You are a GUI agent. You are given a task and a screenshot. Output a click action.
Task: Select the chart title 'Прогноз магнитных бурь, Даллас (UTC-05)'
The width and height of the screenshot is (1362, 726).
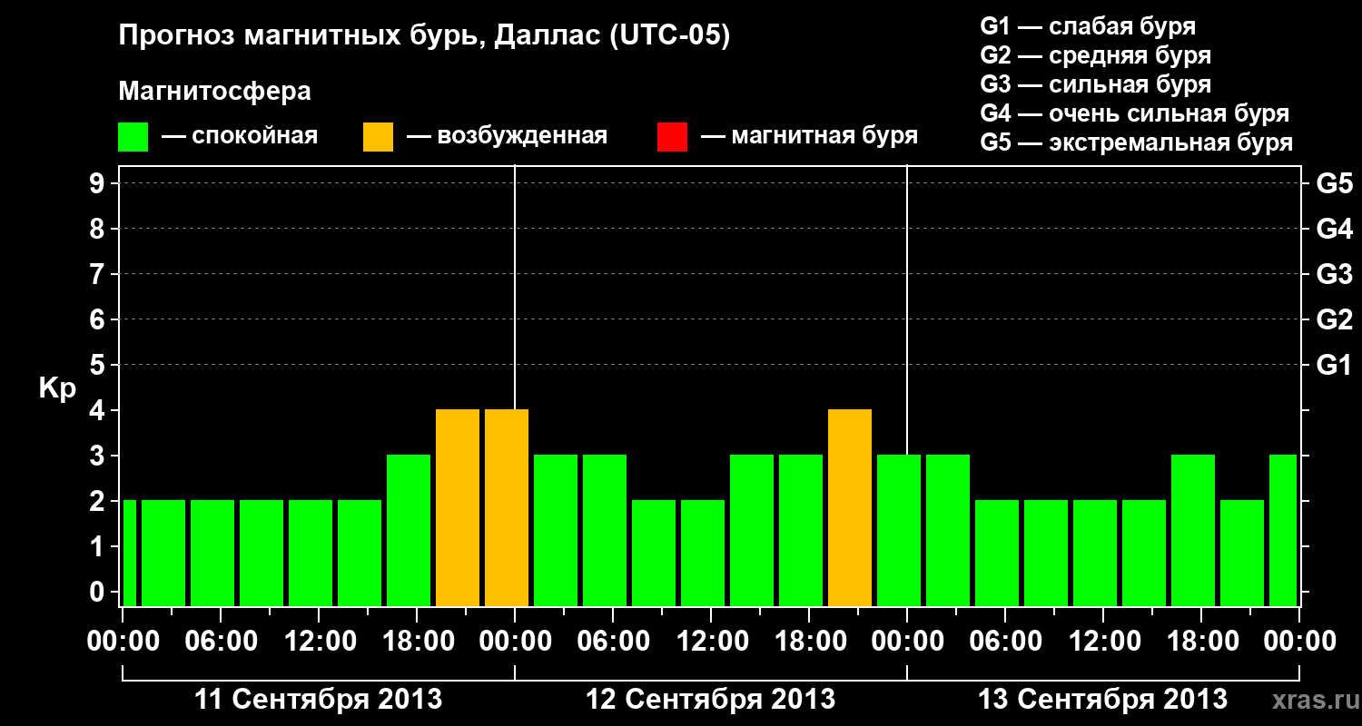pos(425,37)
